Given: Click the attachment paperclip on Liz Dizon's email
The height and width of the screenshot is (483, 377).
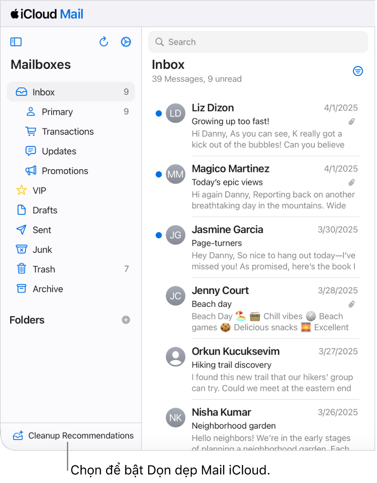Looking at the screenshot, I should [352, 122].
